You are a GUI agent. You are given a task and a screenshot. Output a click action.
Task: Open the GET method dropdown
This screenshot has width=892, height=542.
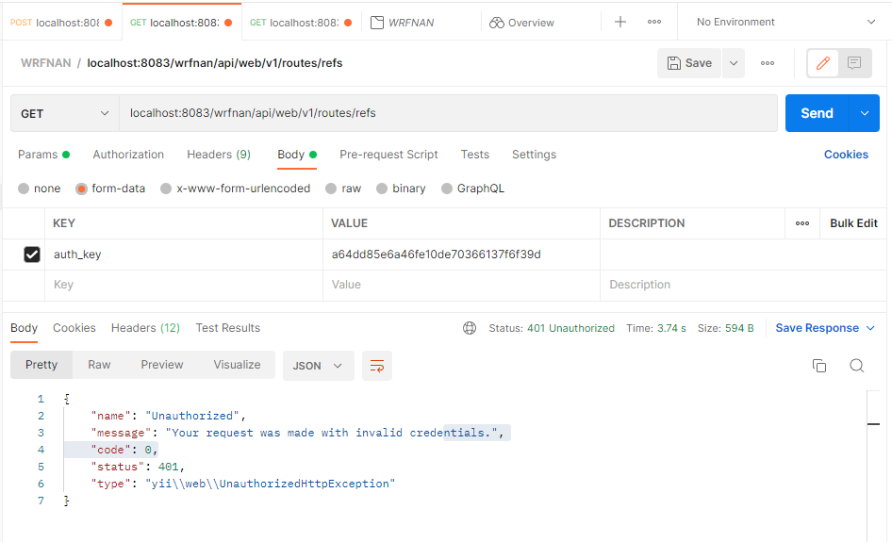click(65, 113)
